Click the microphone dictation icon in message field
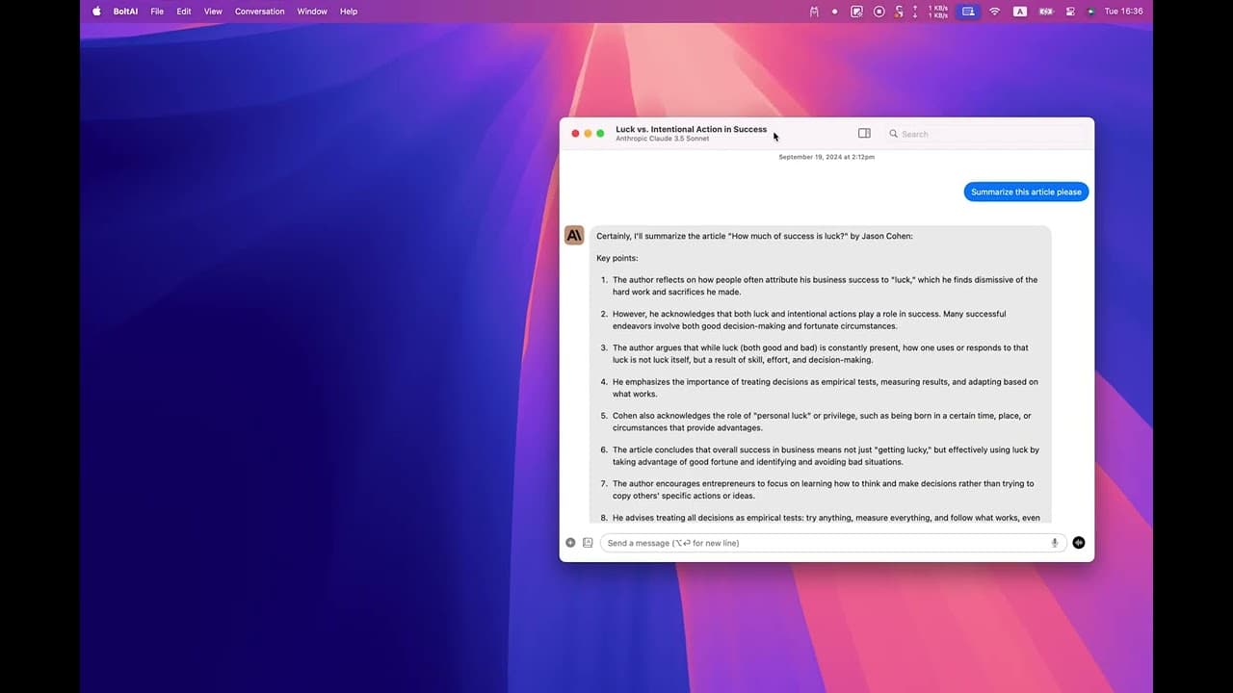Image resolution: width=1233 pixels, height=693 pixels. 1055,543
